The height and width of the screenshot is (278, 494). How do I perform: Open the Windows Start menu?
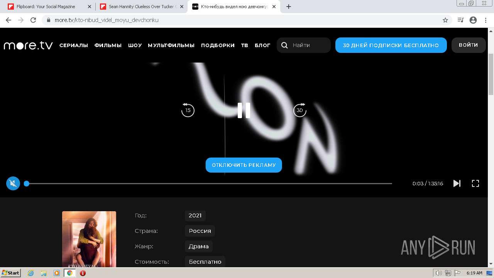point(11,273)
